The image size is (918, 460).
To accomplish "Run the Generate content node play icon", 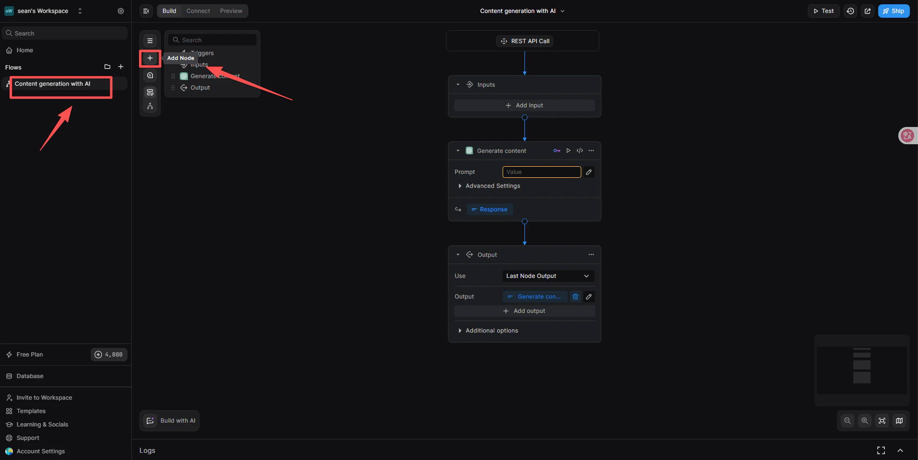I will 568,150.
